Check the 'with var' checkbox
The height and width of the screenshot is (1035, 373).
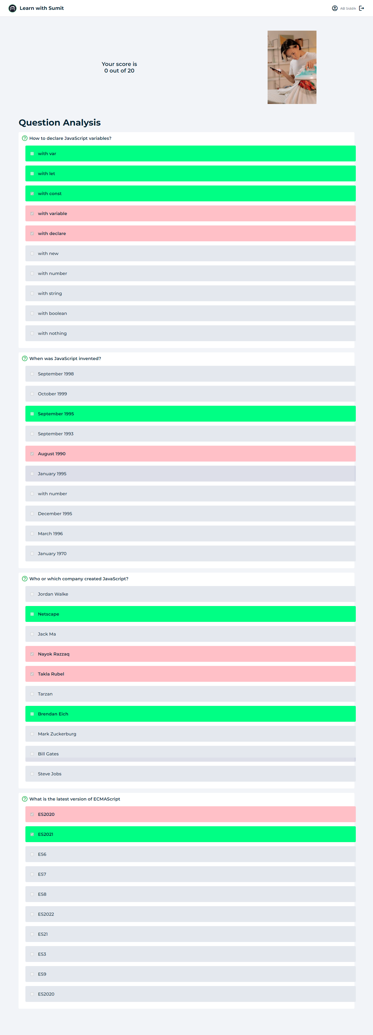tap(32, 153)
